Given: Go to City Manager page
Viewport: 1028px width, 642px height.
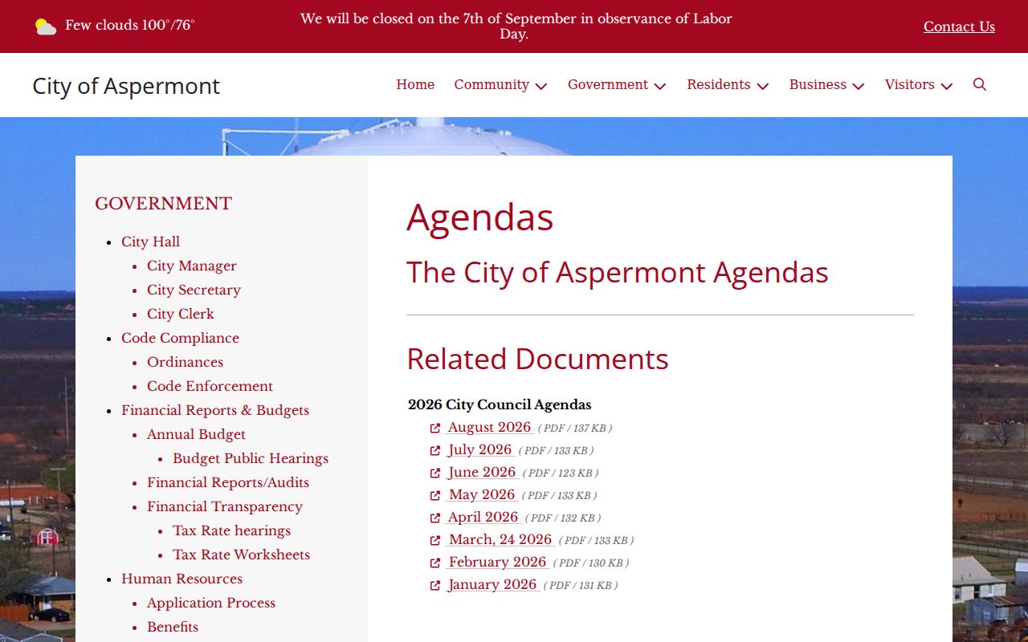Looking at the screenshot, I should click(192, 266).
